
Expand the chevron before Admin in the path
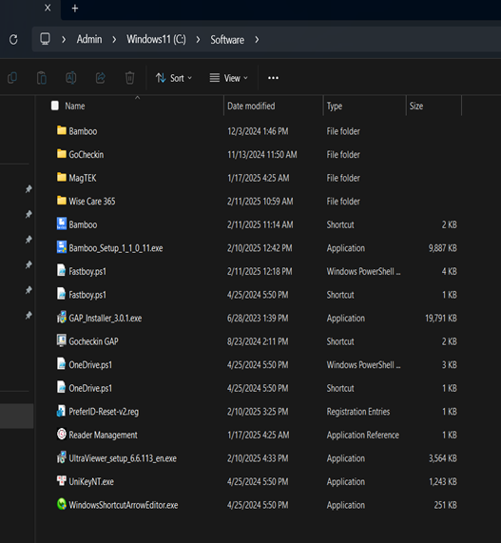click(x=64, y=40)
